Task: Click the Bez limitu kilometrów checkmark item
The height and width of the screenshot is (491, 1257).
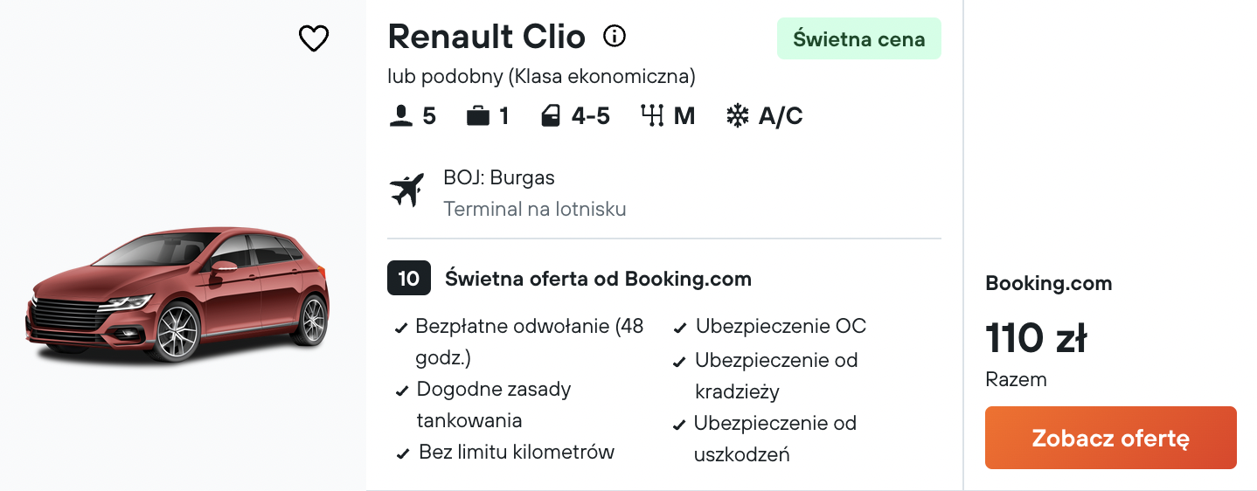Action: 505,453
